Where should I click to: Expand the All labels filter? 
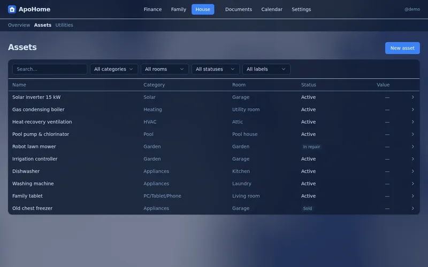pos(266,69)
